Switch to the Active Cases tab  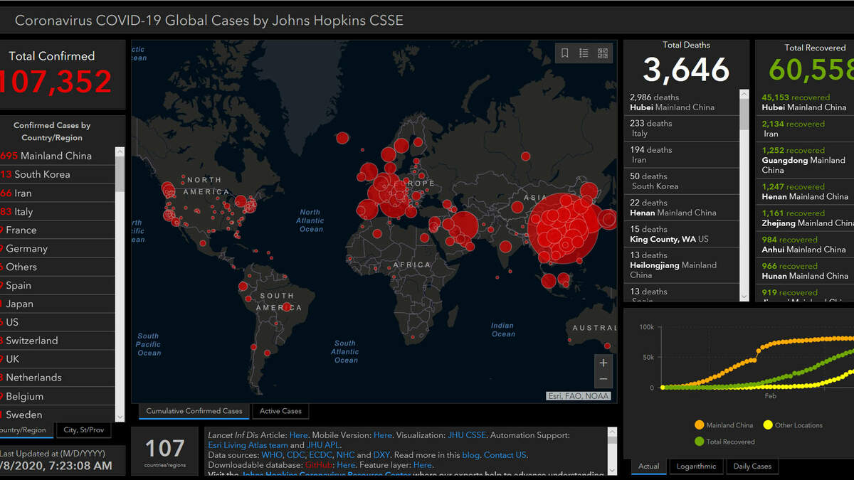coord(280,411)
